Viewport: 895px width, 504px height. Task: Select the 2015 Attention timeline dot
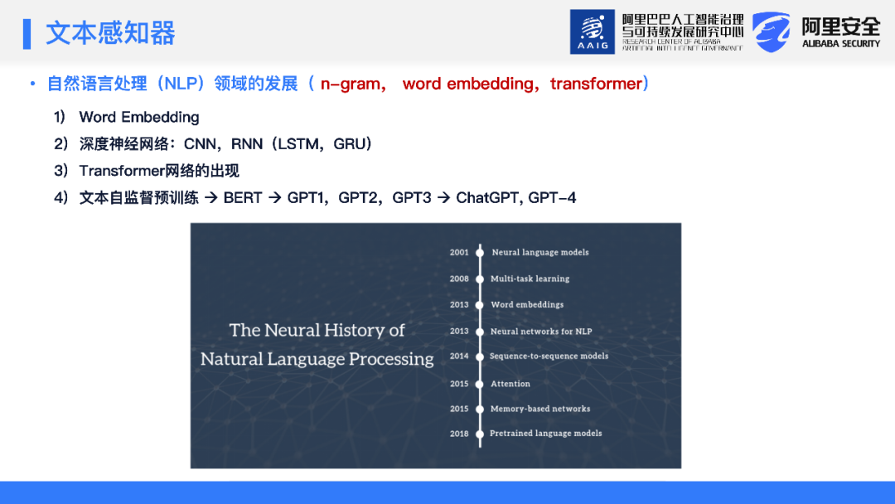coord(480,384)
